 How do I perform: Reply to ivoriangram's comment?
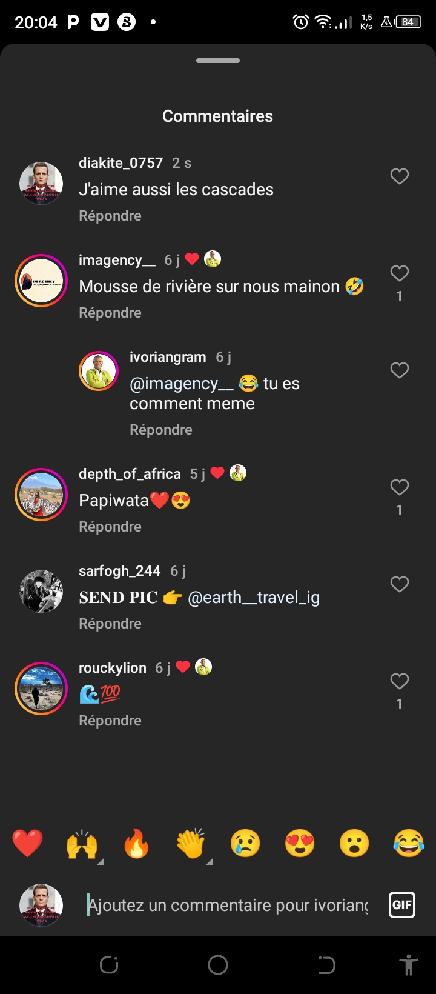(x=161, y=430)
